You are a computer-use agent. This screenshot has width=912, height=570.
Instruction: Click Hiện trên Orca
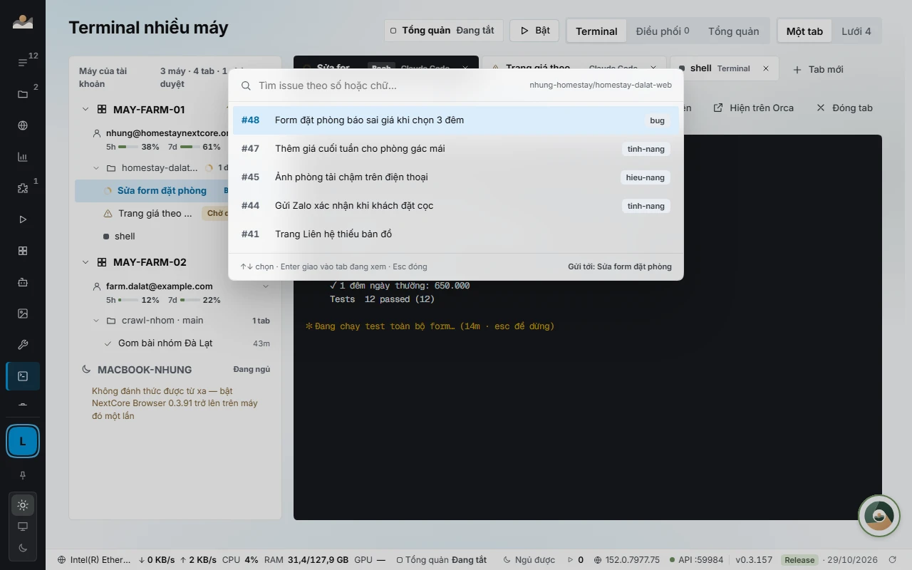(x=754, y=108)
